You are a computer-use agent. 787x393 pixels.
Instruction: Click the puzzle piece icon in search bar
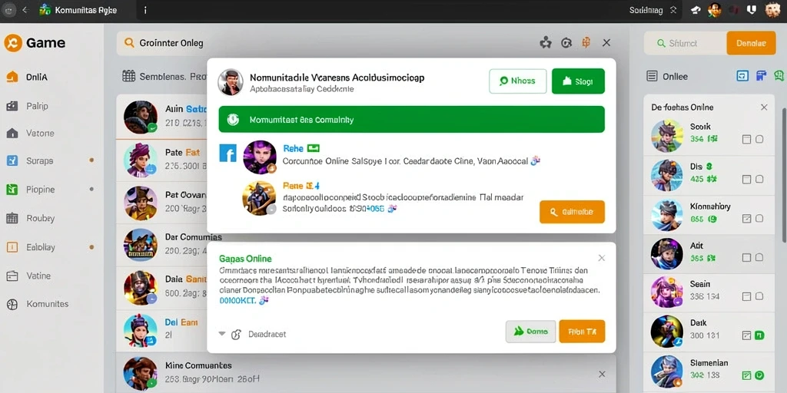point(545,43)
